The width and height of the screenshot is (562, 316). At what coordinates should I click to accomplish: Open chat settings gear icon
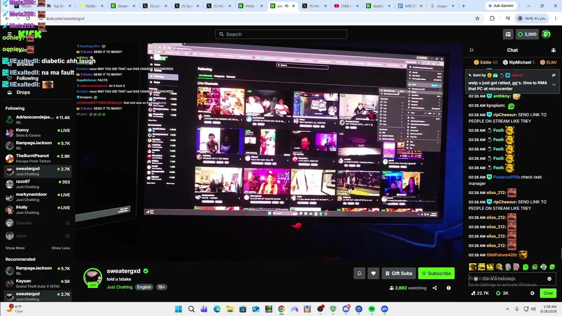pyautogui.click(x=533, y=293)
